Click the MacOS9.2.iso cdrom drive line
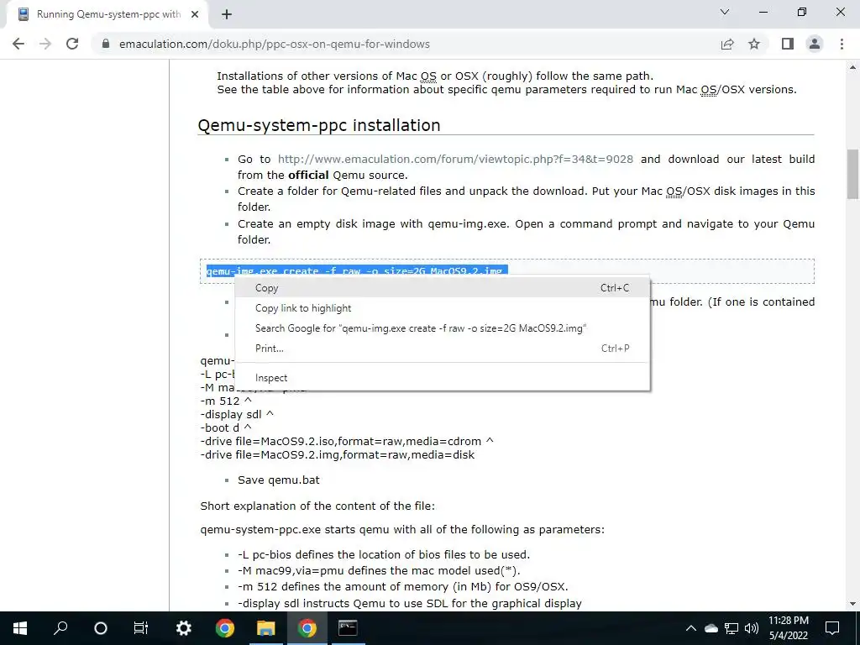Image resolution: width=860 pixels, height=645 pixels. coord(347,442)
